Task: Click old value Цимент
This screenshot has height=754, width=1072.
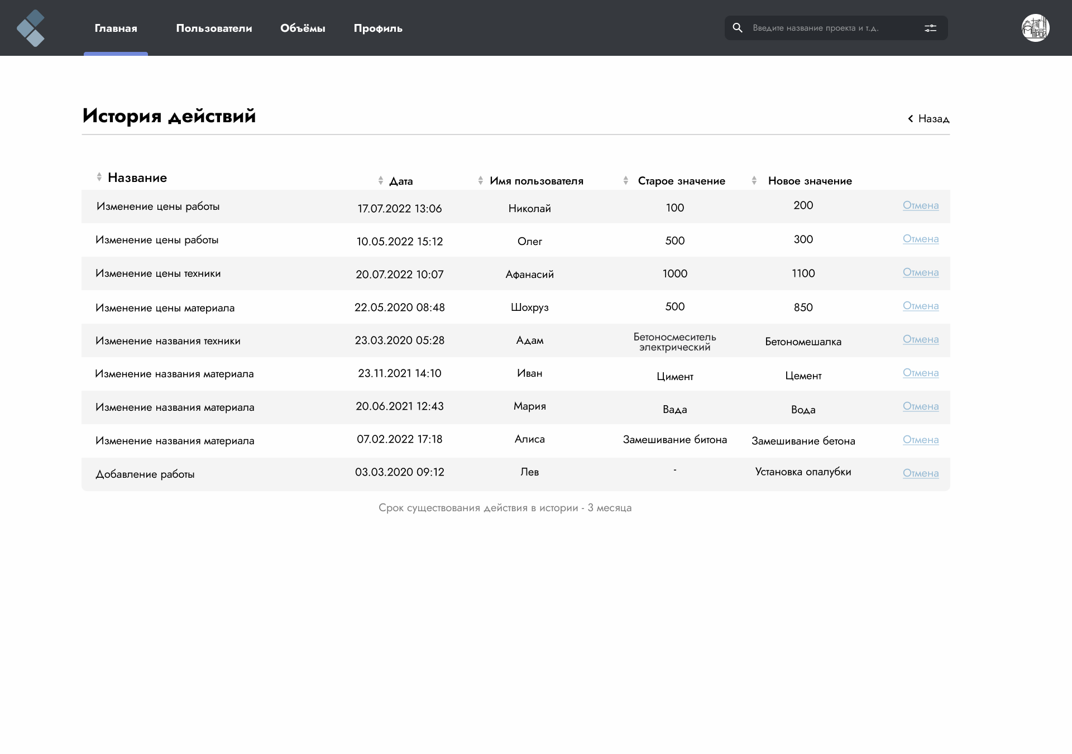Action: (675, 377)
